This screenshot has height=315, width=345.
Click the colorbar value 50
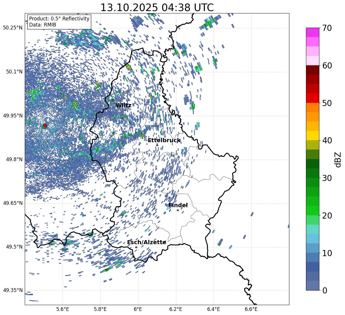tap(327, 103)
